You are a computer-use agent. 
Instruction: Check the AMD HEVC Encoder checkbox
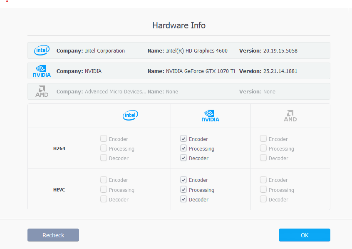pos(263,180)
